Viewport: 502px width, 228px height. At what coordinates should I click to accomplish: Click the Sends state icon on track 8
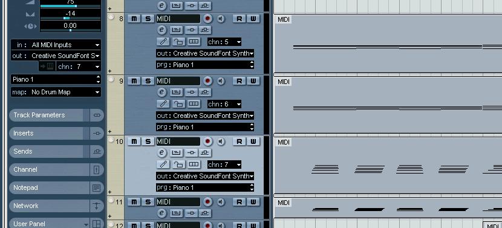[205, 30]
